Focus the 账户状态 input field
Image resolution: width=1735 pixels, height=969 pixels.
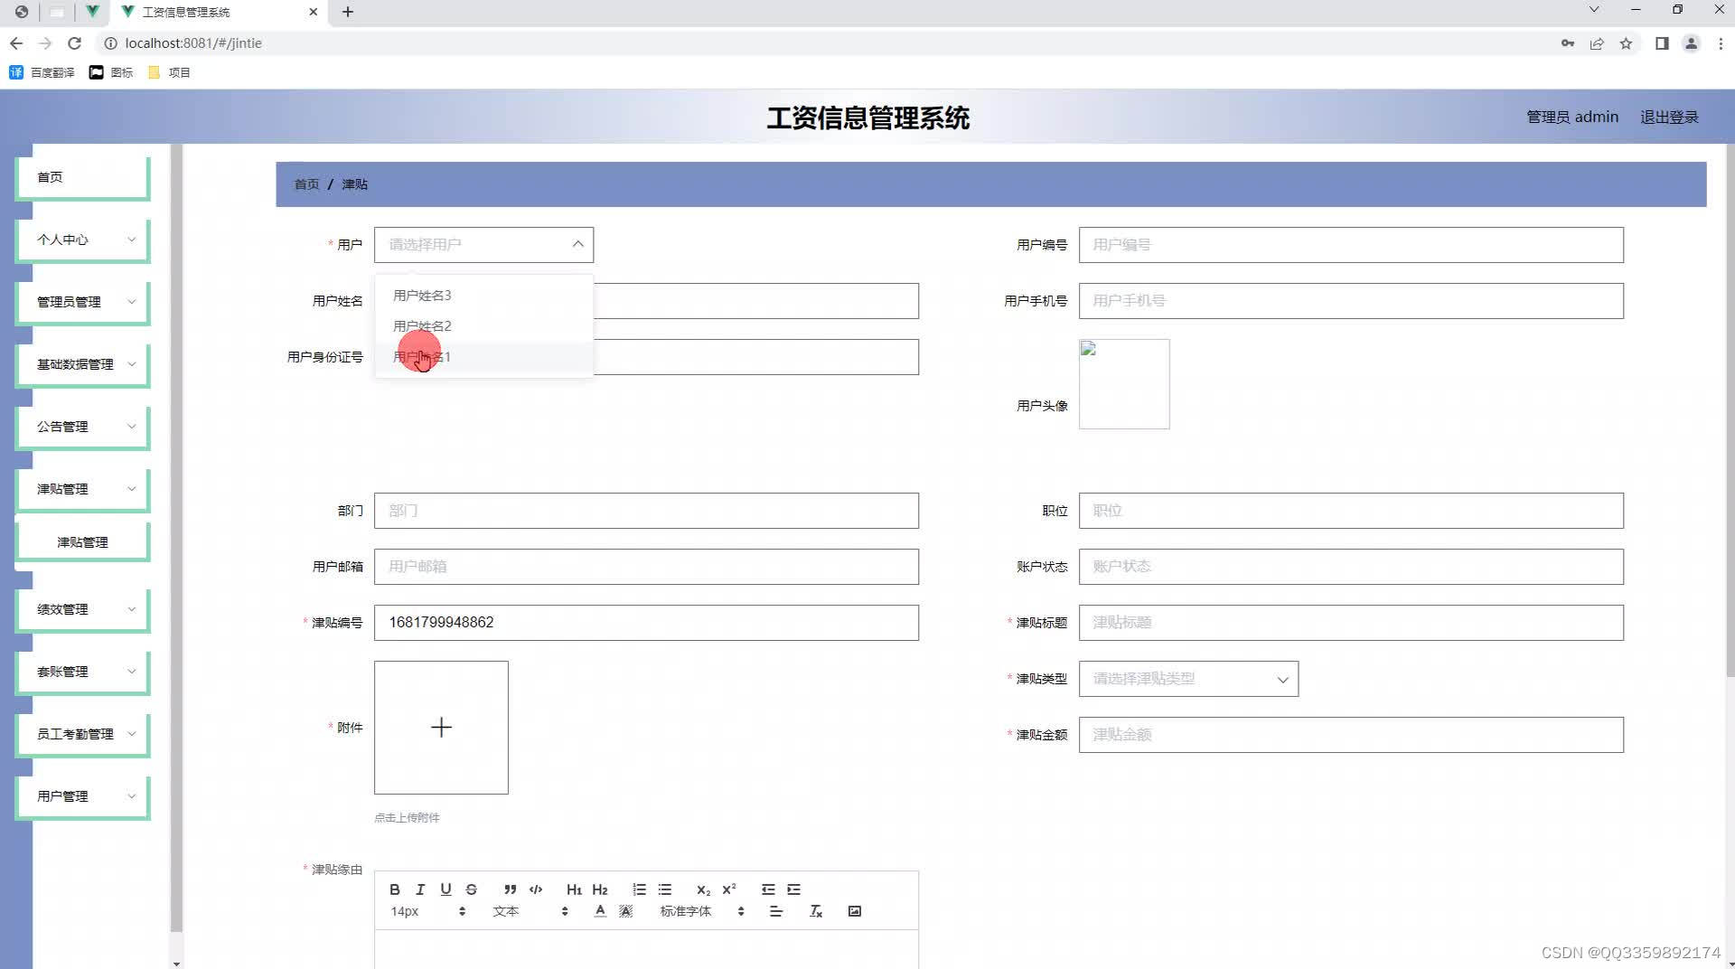(x=1351, y=567)
